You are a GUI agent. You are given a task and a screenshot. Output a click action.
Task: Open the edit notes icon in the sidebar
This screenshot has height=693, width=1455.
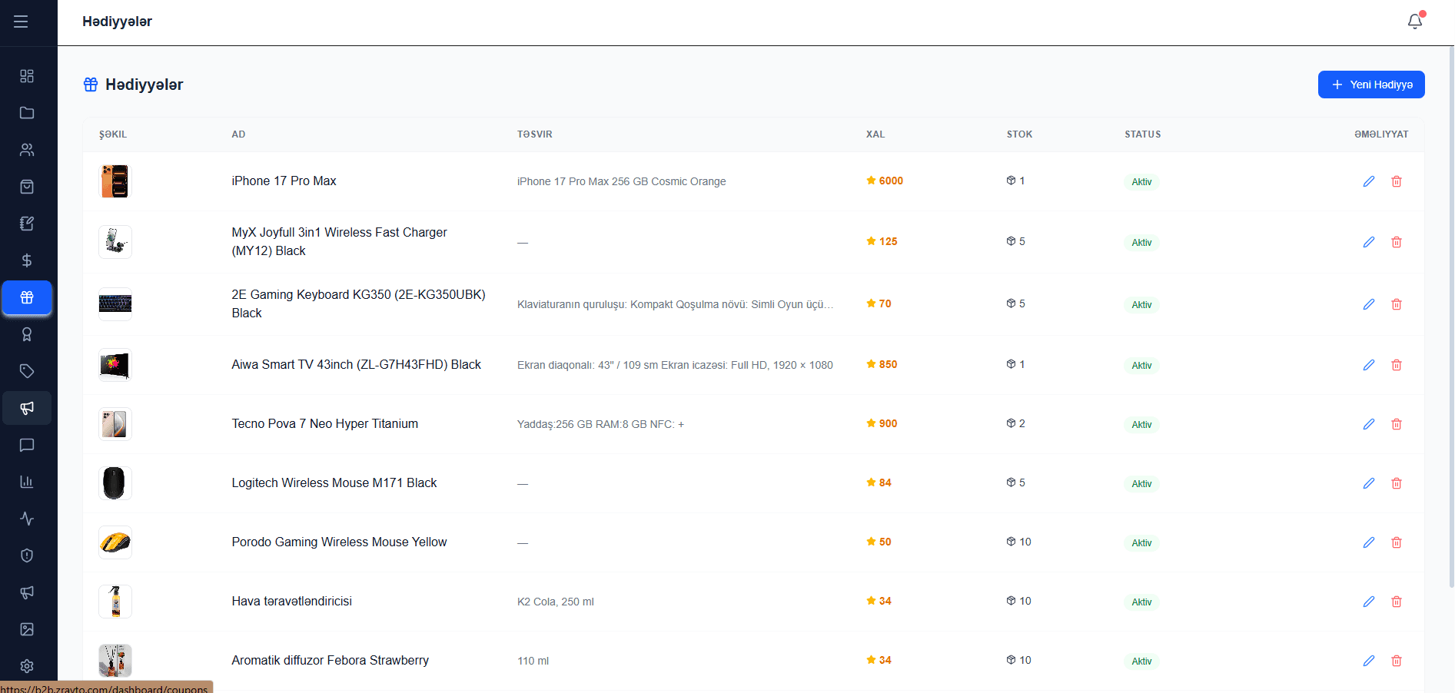pyautogui.click(x=27, y=224)
